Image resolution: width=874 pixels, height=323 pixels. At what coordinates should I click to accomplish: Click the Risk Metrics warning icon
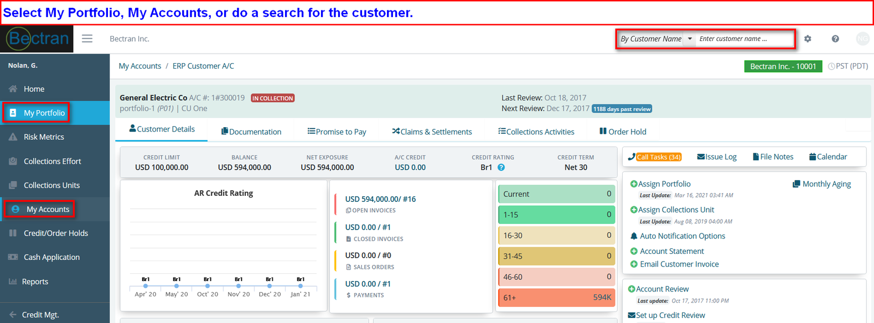pos(13,137)
